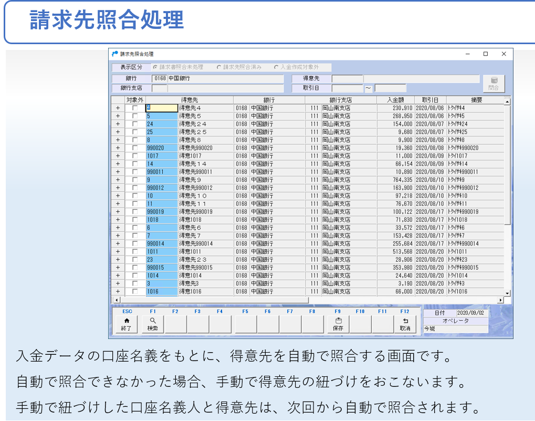Click the 取消 undo icon button
Viewport: 535px width, 421px height.
[405, 324]
